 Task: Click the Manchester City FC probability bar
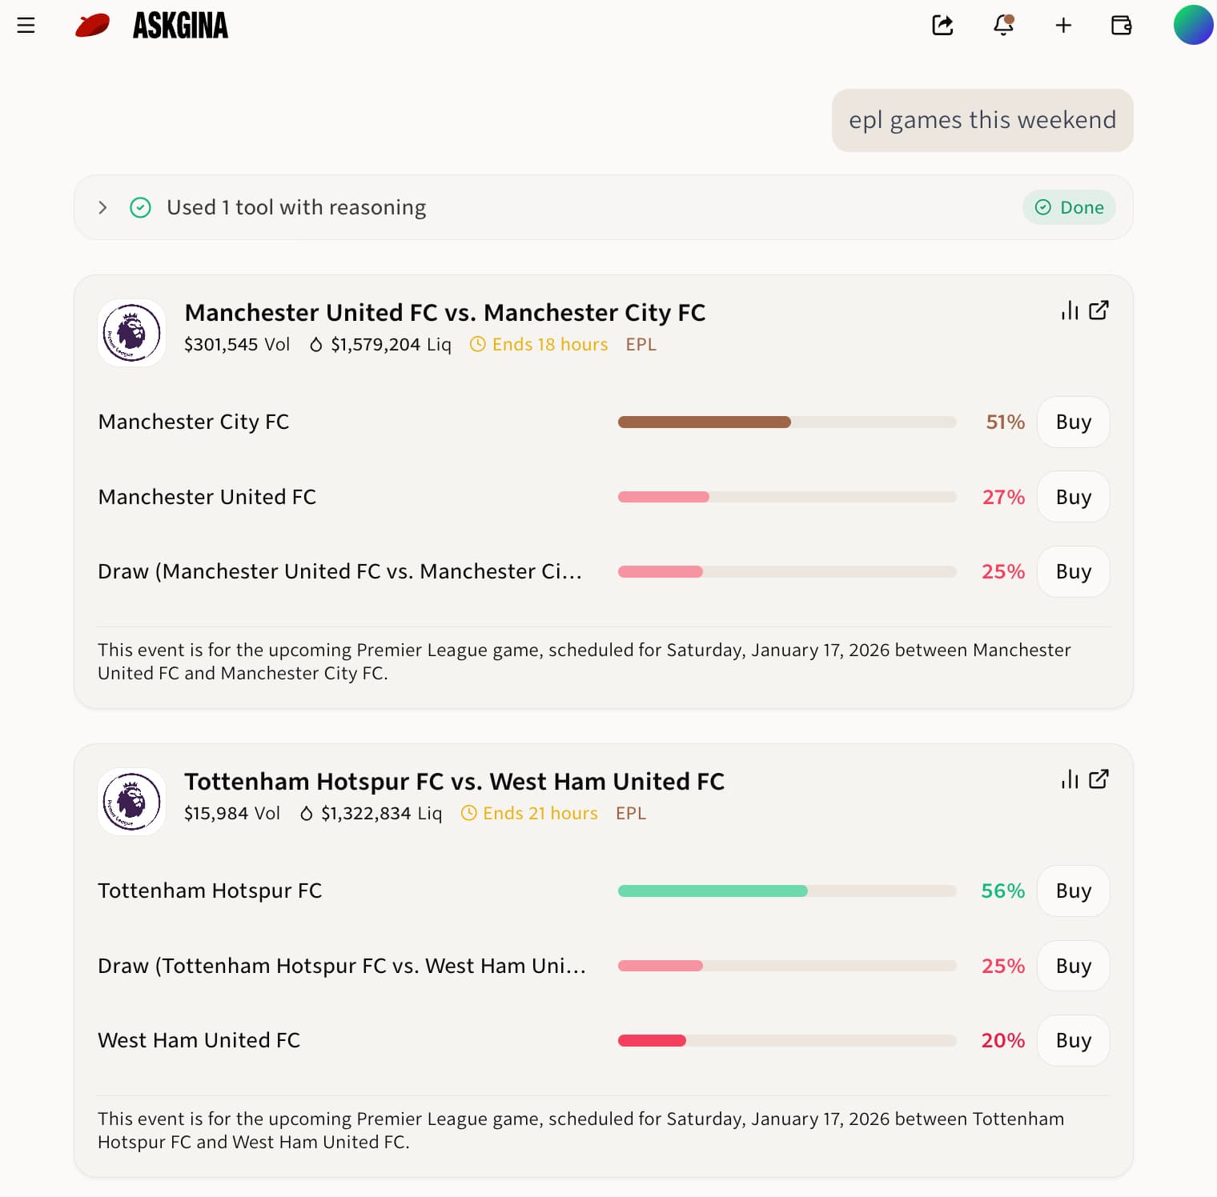786,422
